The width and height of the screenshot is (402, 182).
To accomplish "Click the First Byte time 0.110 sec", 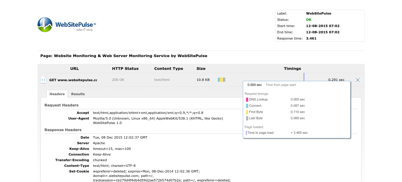I will point(298,112).
